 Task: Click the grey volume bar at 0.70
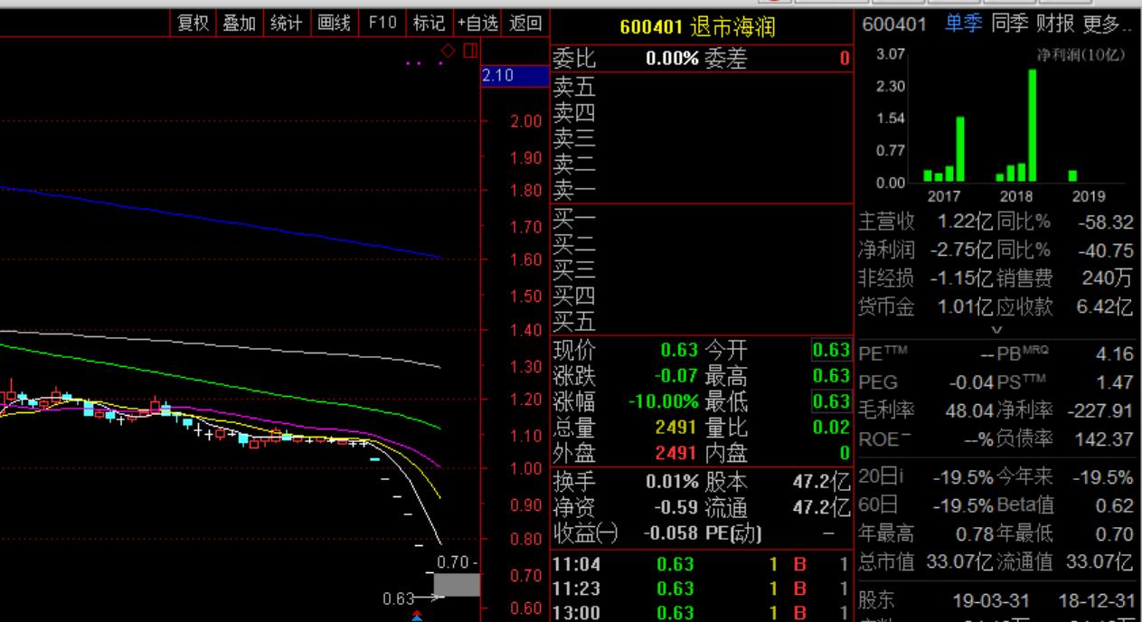pyautogui.click(x=457, y=585)
